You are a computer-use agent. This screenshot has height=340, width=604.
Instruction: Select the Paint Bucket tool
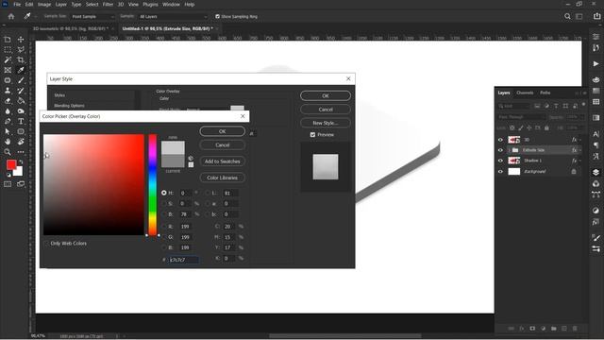click(21, 101)
